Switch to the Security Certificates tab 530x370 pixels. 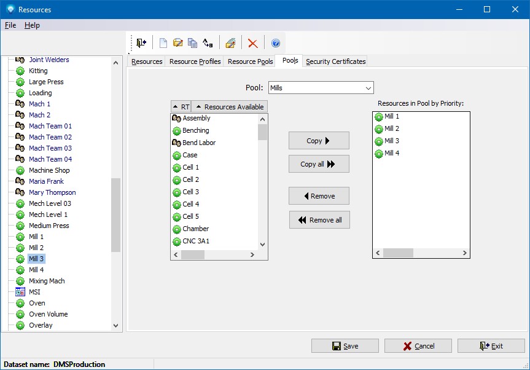[335, 61]
